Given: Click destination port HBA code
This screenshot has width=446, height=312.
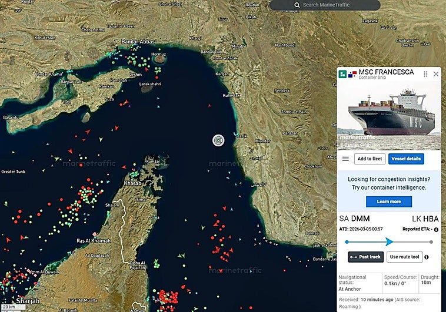Looking at the screenshot, I should pos(431,219).
